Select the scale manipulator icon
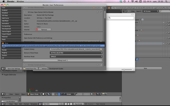Viewport: 170px width, 106px height. [x=64, y=94]
